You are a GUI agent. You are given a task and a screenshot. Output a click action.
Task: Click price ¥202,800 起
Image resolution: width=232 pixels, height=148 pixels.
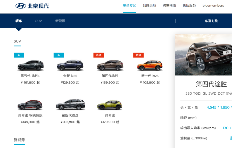(70, 122)
